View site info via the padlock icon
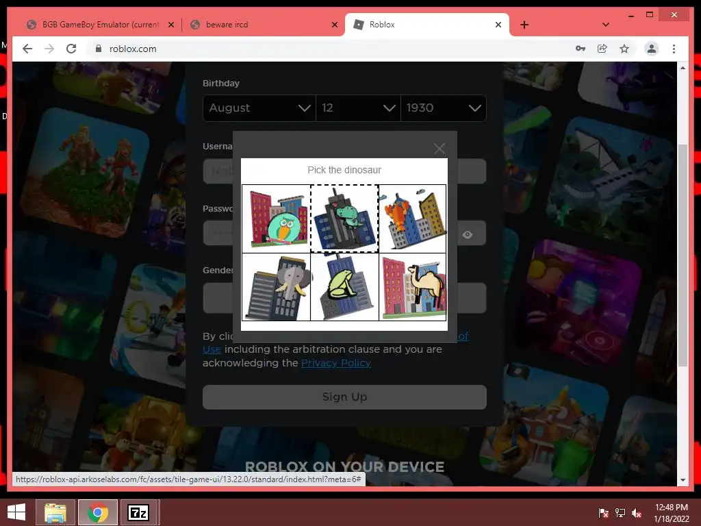 click(99, 49)
